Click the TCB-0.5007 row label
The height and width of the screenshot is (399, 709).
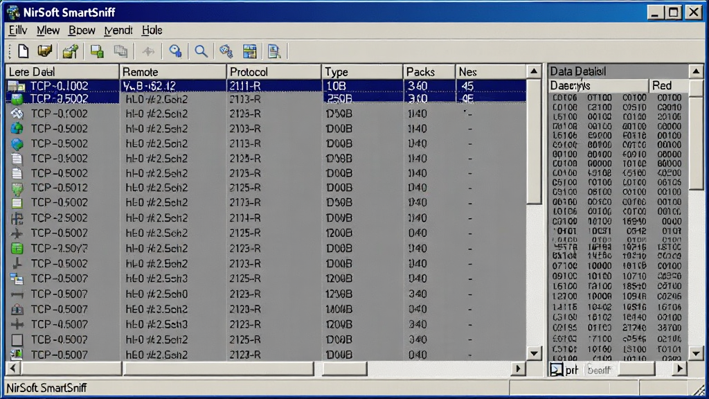pyautogui.click(x=60, y=339)
